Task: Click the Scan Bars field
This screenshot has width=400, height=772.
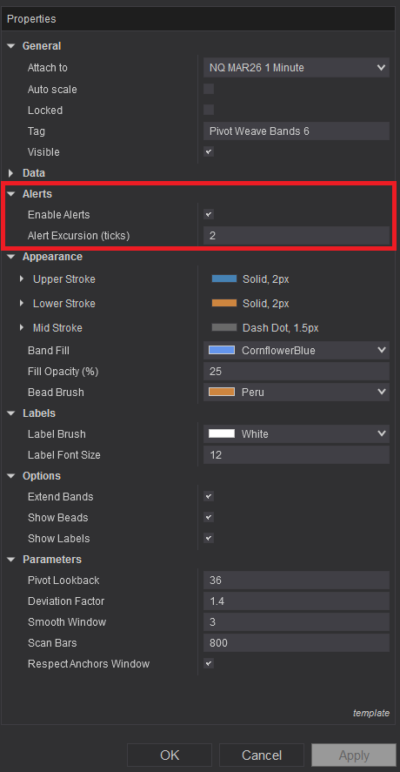Action: [297, 642]
